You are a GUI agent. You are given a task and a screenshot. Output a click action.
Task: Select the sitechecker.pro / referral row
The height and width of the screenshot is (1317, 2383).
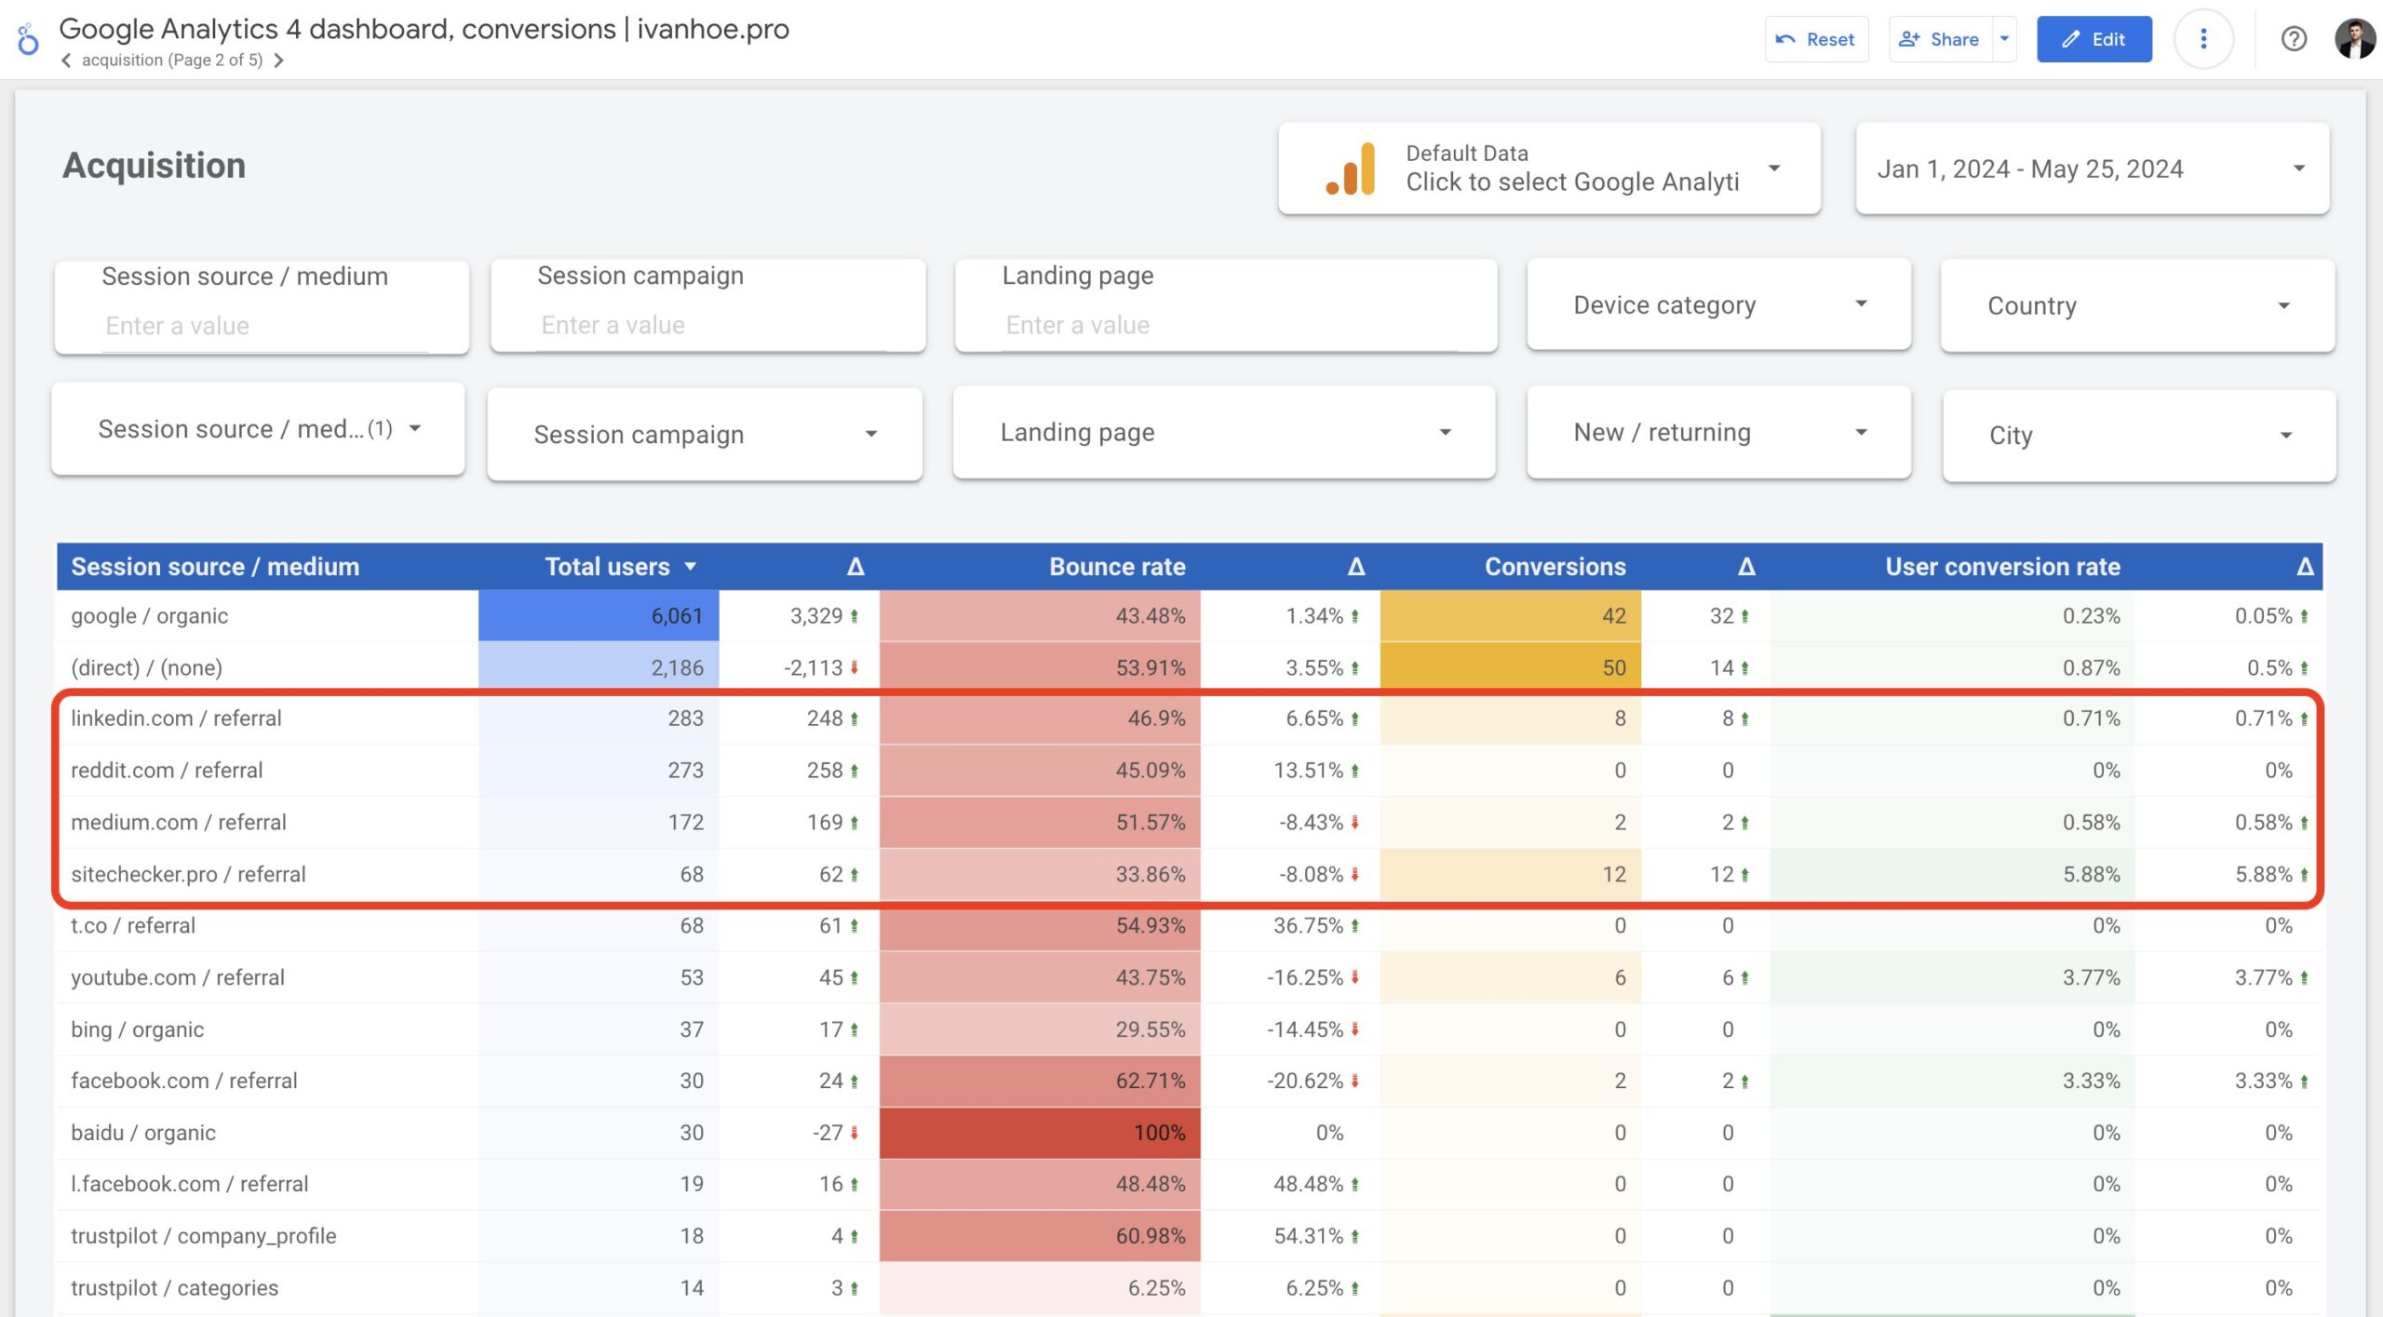click(1189, 875)
